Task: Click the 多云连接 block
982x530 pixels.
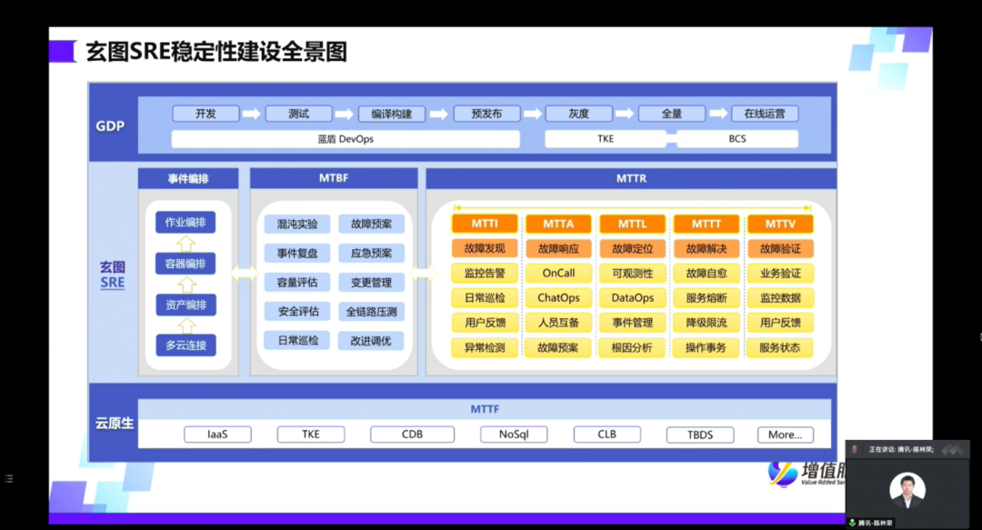Action: click(186, 345)
